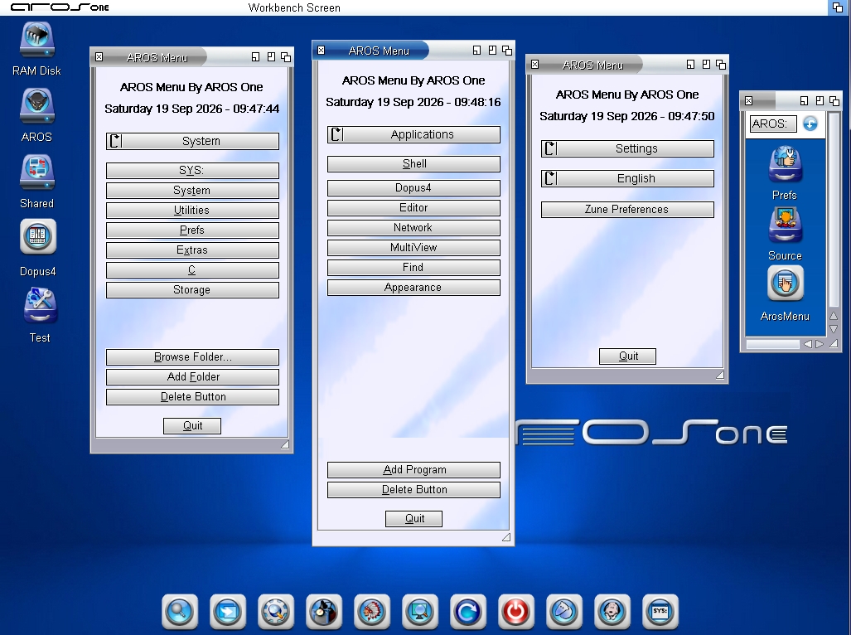This screenshot has height=635, width=851.
Task: Click the red power shutdown icon
Action: point(516,611)
